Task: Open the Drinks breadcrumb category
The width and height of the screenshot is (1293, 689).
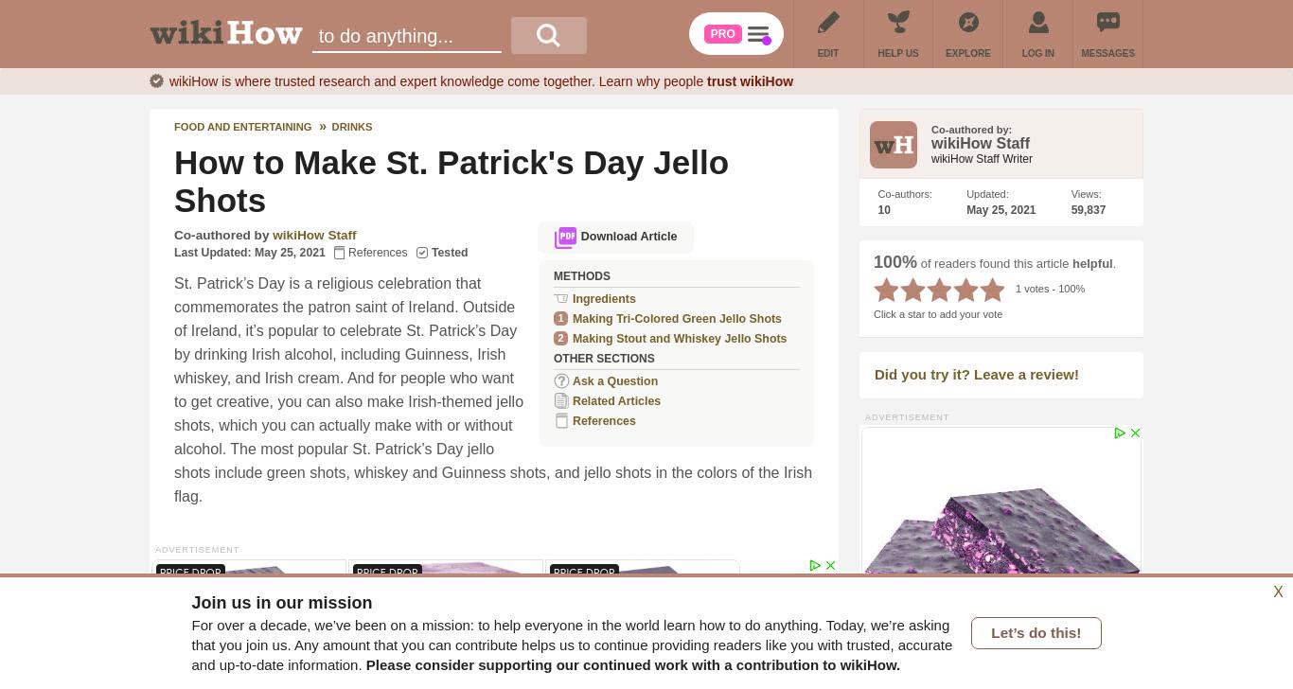Action: tap(352, 127)
